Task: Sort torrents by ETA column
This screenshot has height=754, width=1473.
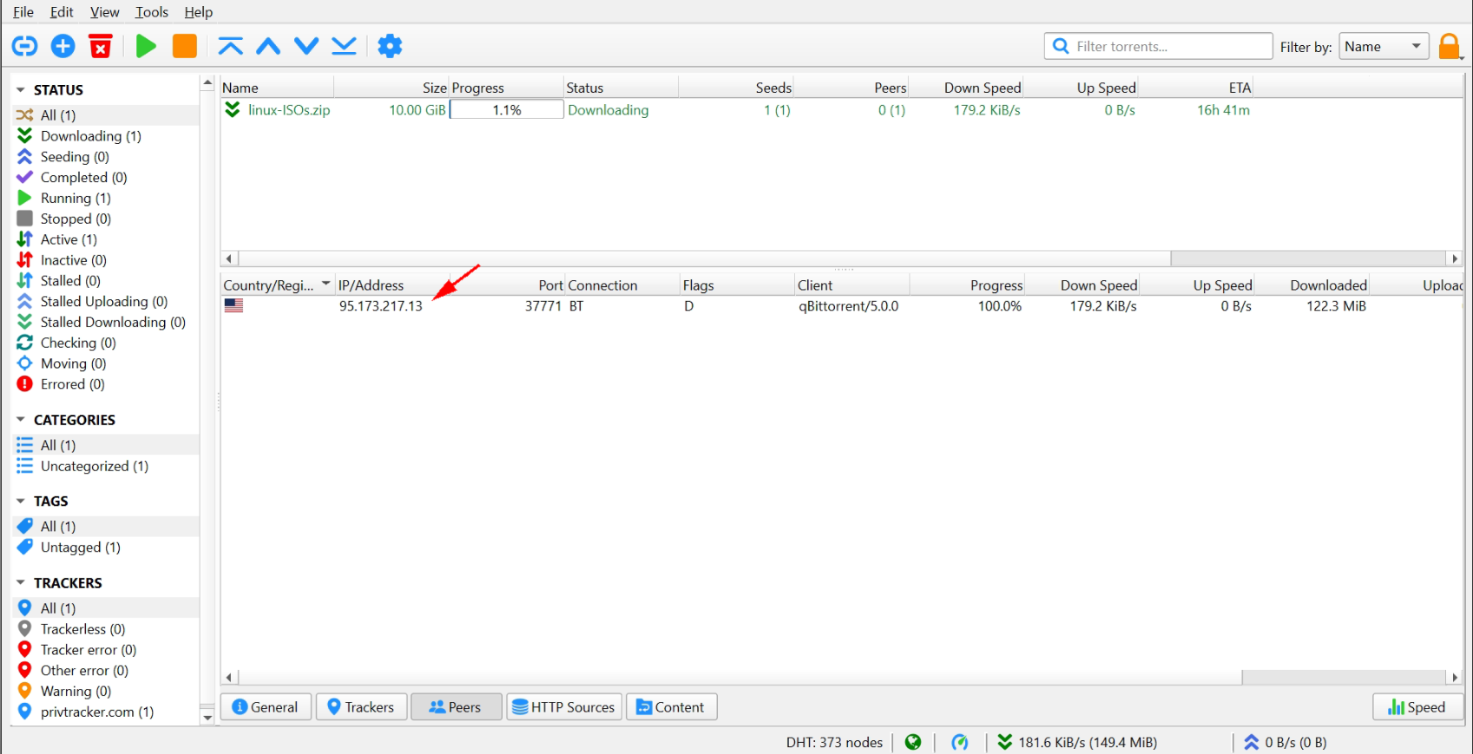Action: (1195, 88)
